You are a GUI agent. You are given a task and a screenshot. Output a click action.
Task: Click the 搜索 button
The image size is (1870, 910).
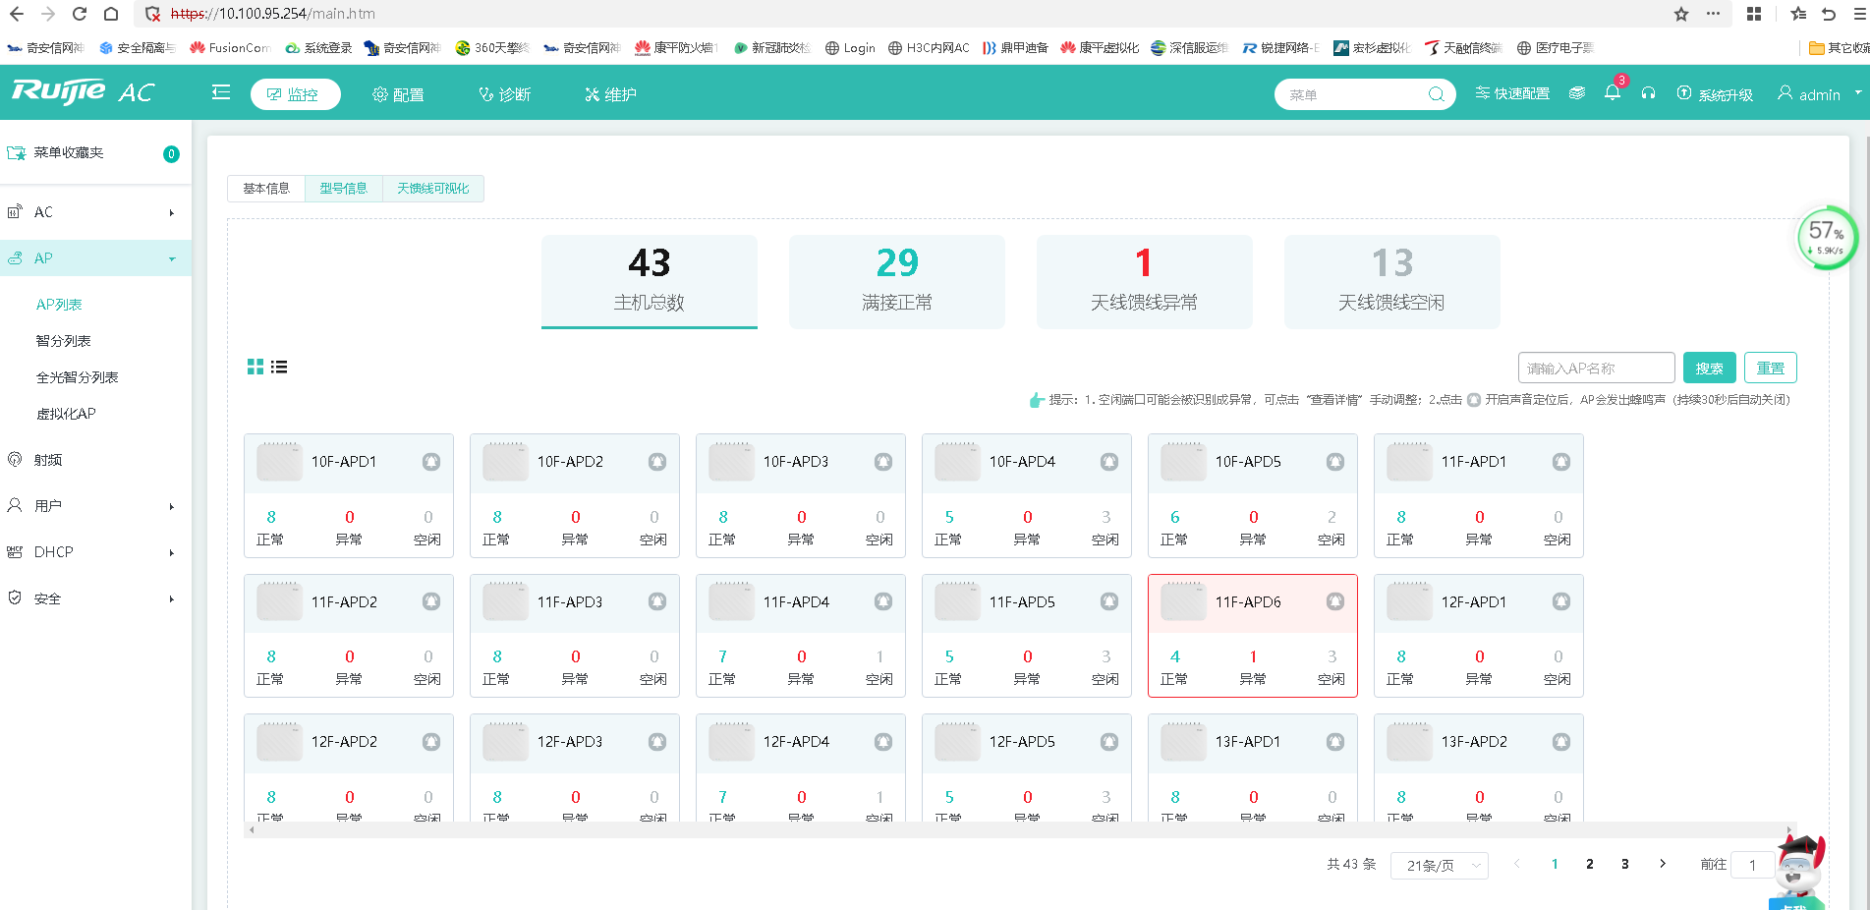[x=1709, y=369]
